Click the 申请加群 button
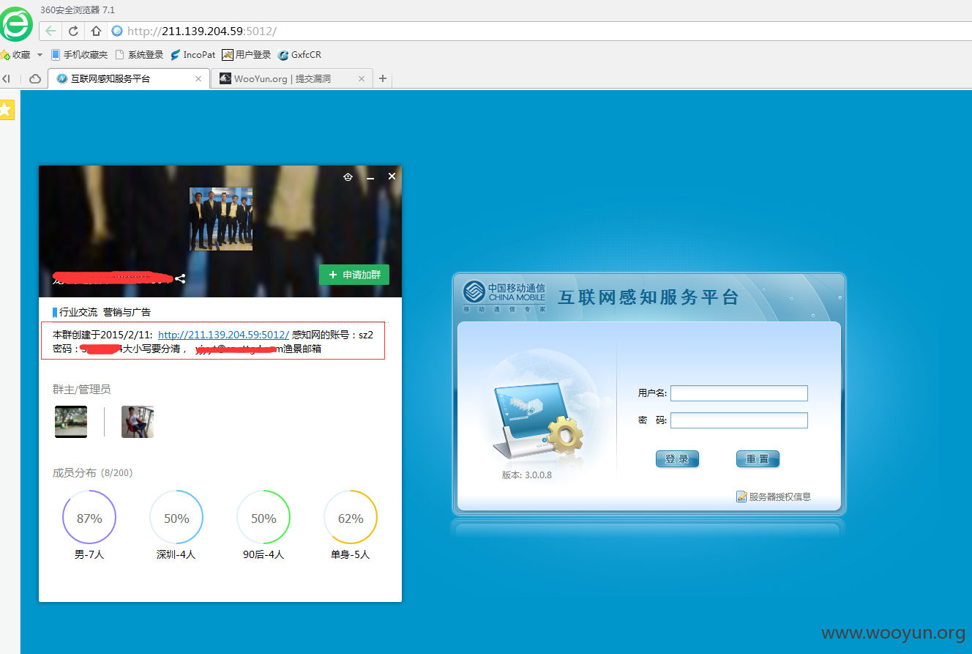972x654 pixels. point(354,275)
